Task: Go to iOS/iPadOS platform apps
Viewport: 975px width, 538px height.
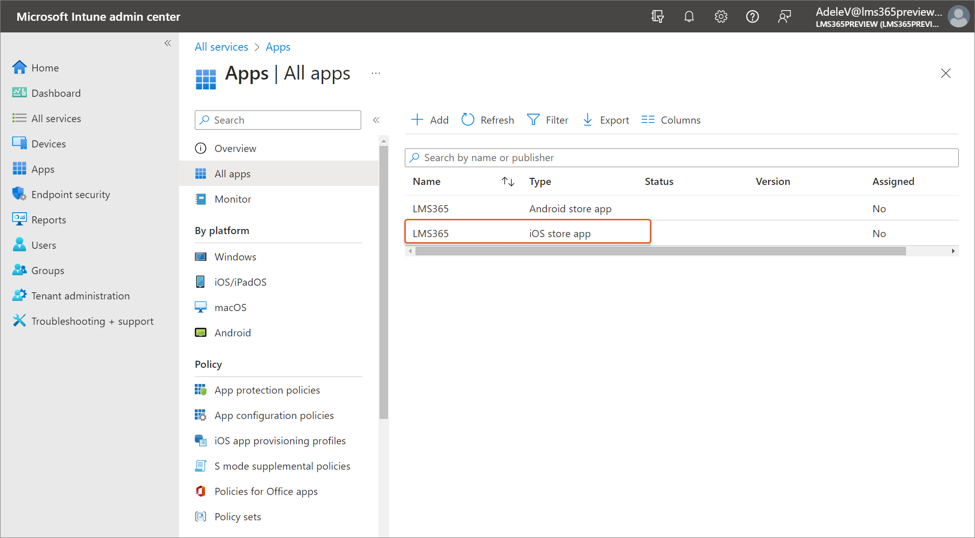Action: click(240, 282)
